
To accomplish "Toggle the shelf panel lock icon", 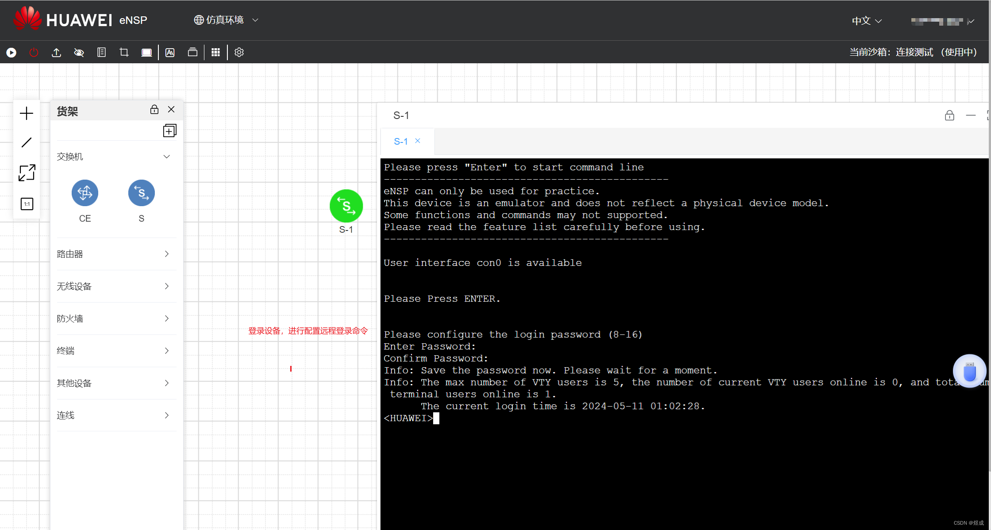I will pyautogui.click(x=154, y=109).
